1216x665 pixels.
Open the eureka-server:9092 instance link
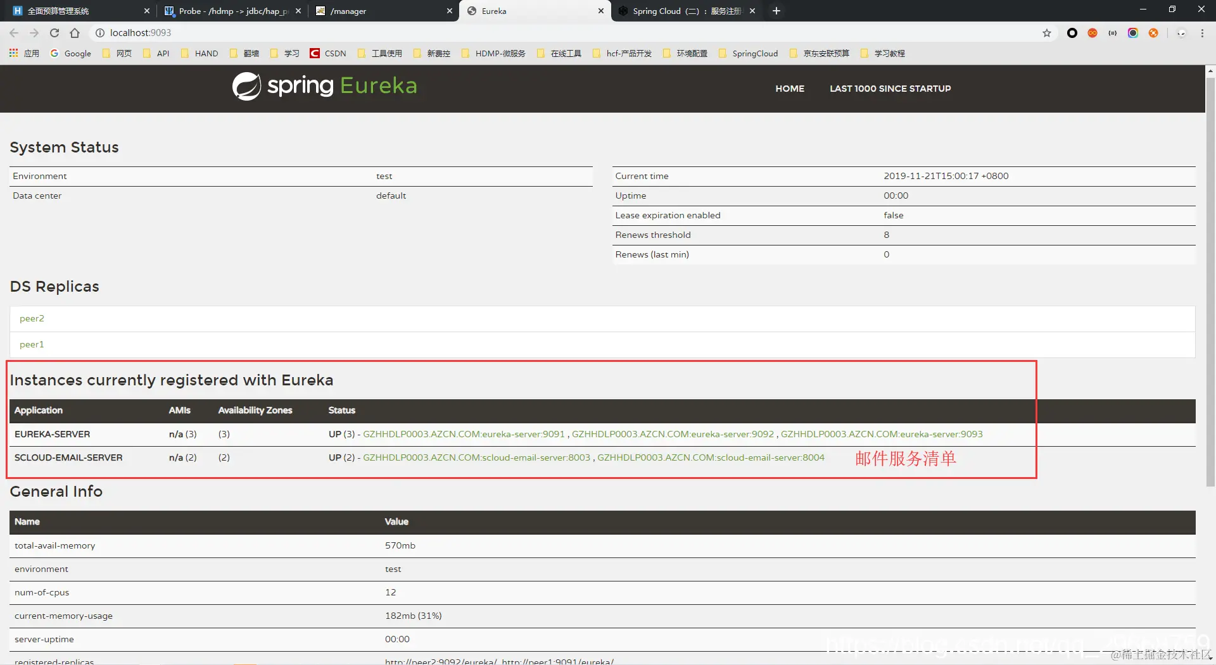tap(673, 434)
